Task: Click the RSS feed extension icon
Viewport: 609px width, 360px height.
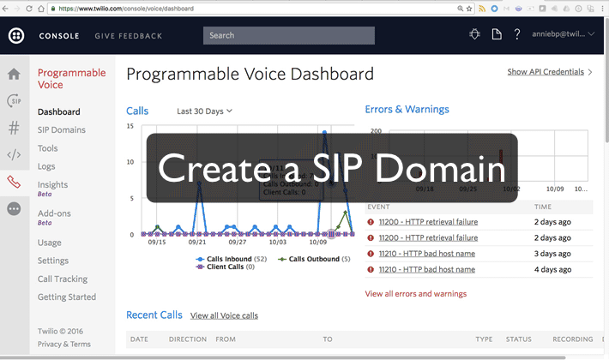Action: click(x=482, y=9)
